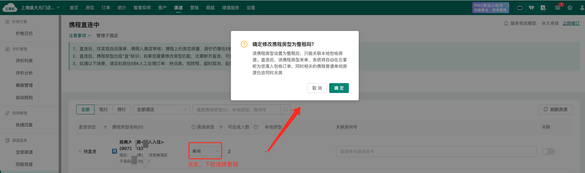Click the 请选择关联房间号 input field

pyautogui.click(x=436, y=152)
